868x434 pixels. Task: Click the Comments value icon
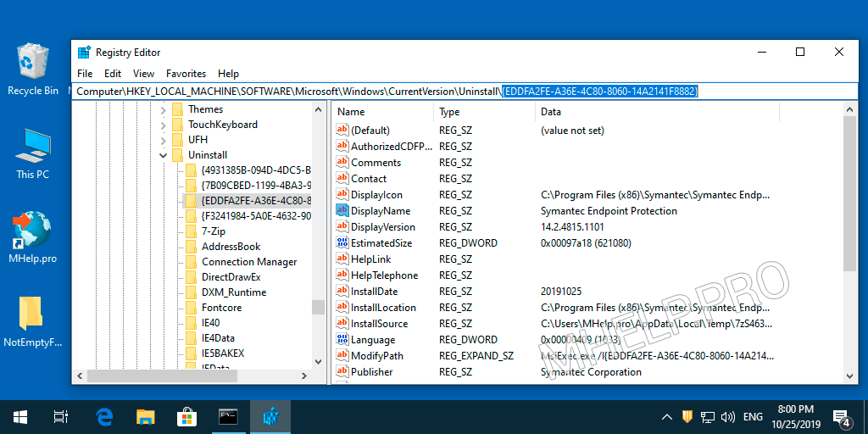pos(342,162)
